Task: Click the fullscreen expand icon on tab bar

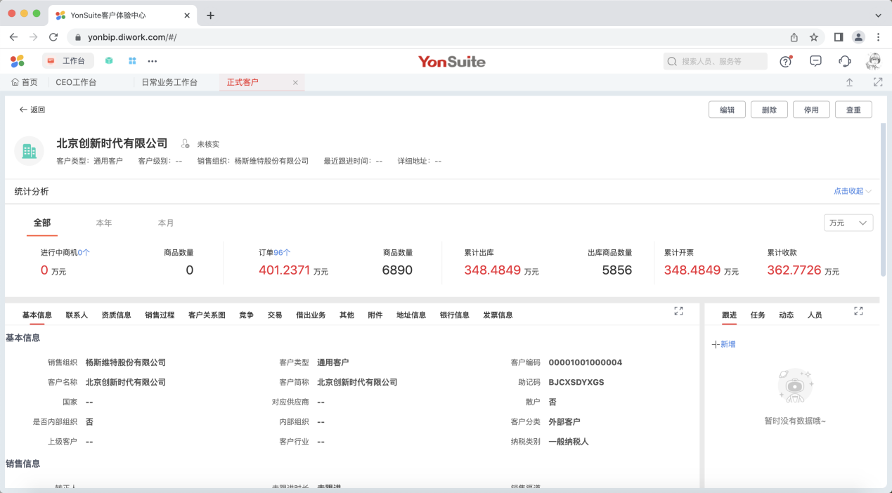Action: point(878,82)
